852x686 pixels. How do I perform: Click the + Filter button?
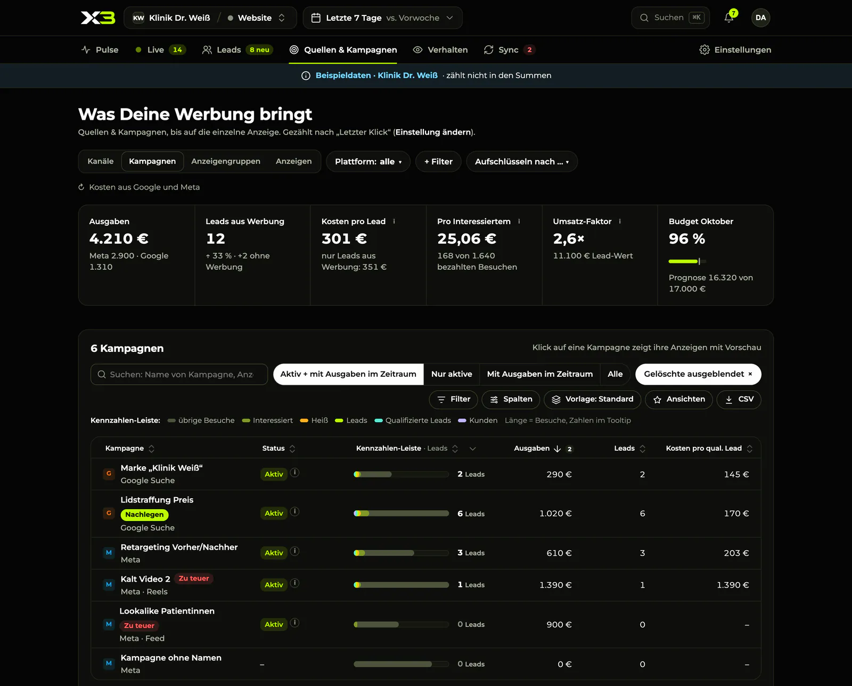(x=438, y=162)
